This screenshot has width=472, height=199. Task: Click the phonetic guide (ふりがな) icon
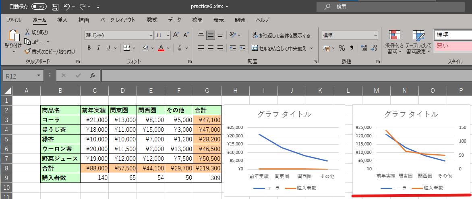[180, 48]
